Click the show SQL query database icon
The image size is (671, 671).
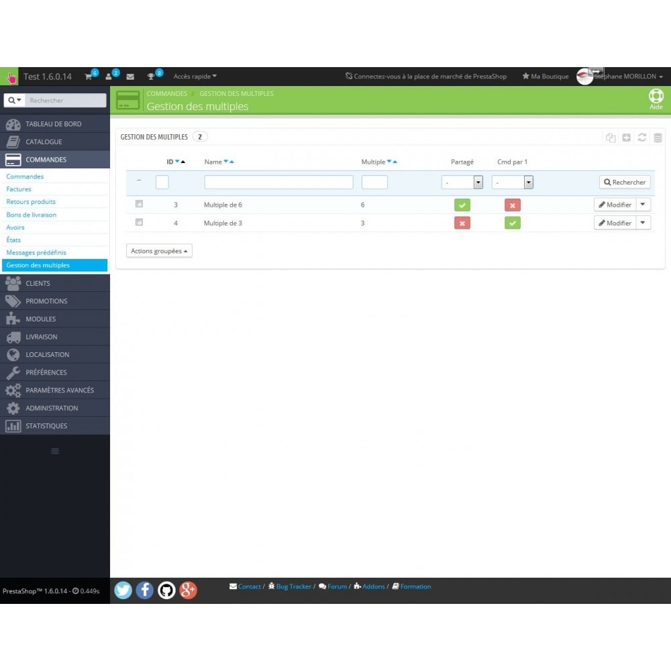pyautogui.click(x=658, y=138)
